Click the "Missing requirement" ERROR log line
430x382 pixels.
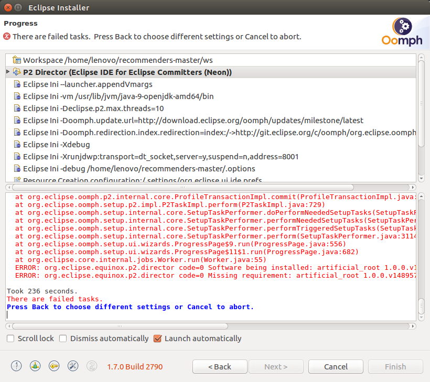click(x=216, y=276)
